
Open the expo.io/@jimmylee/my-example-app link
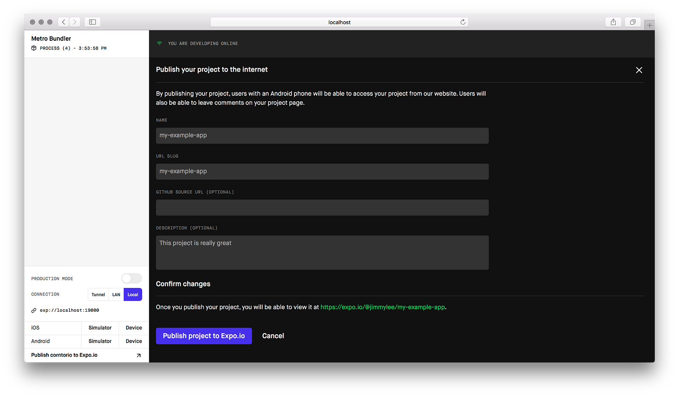383,307
